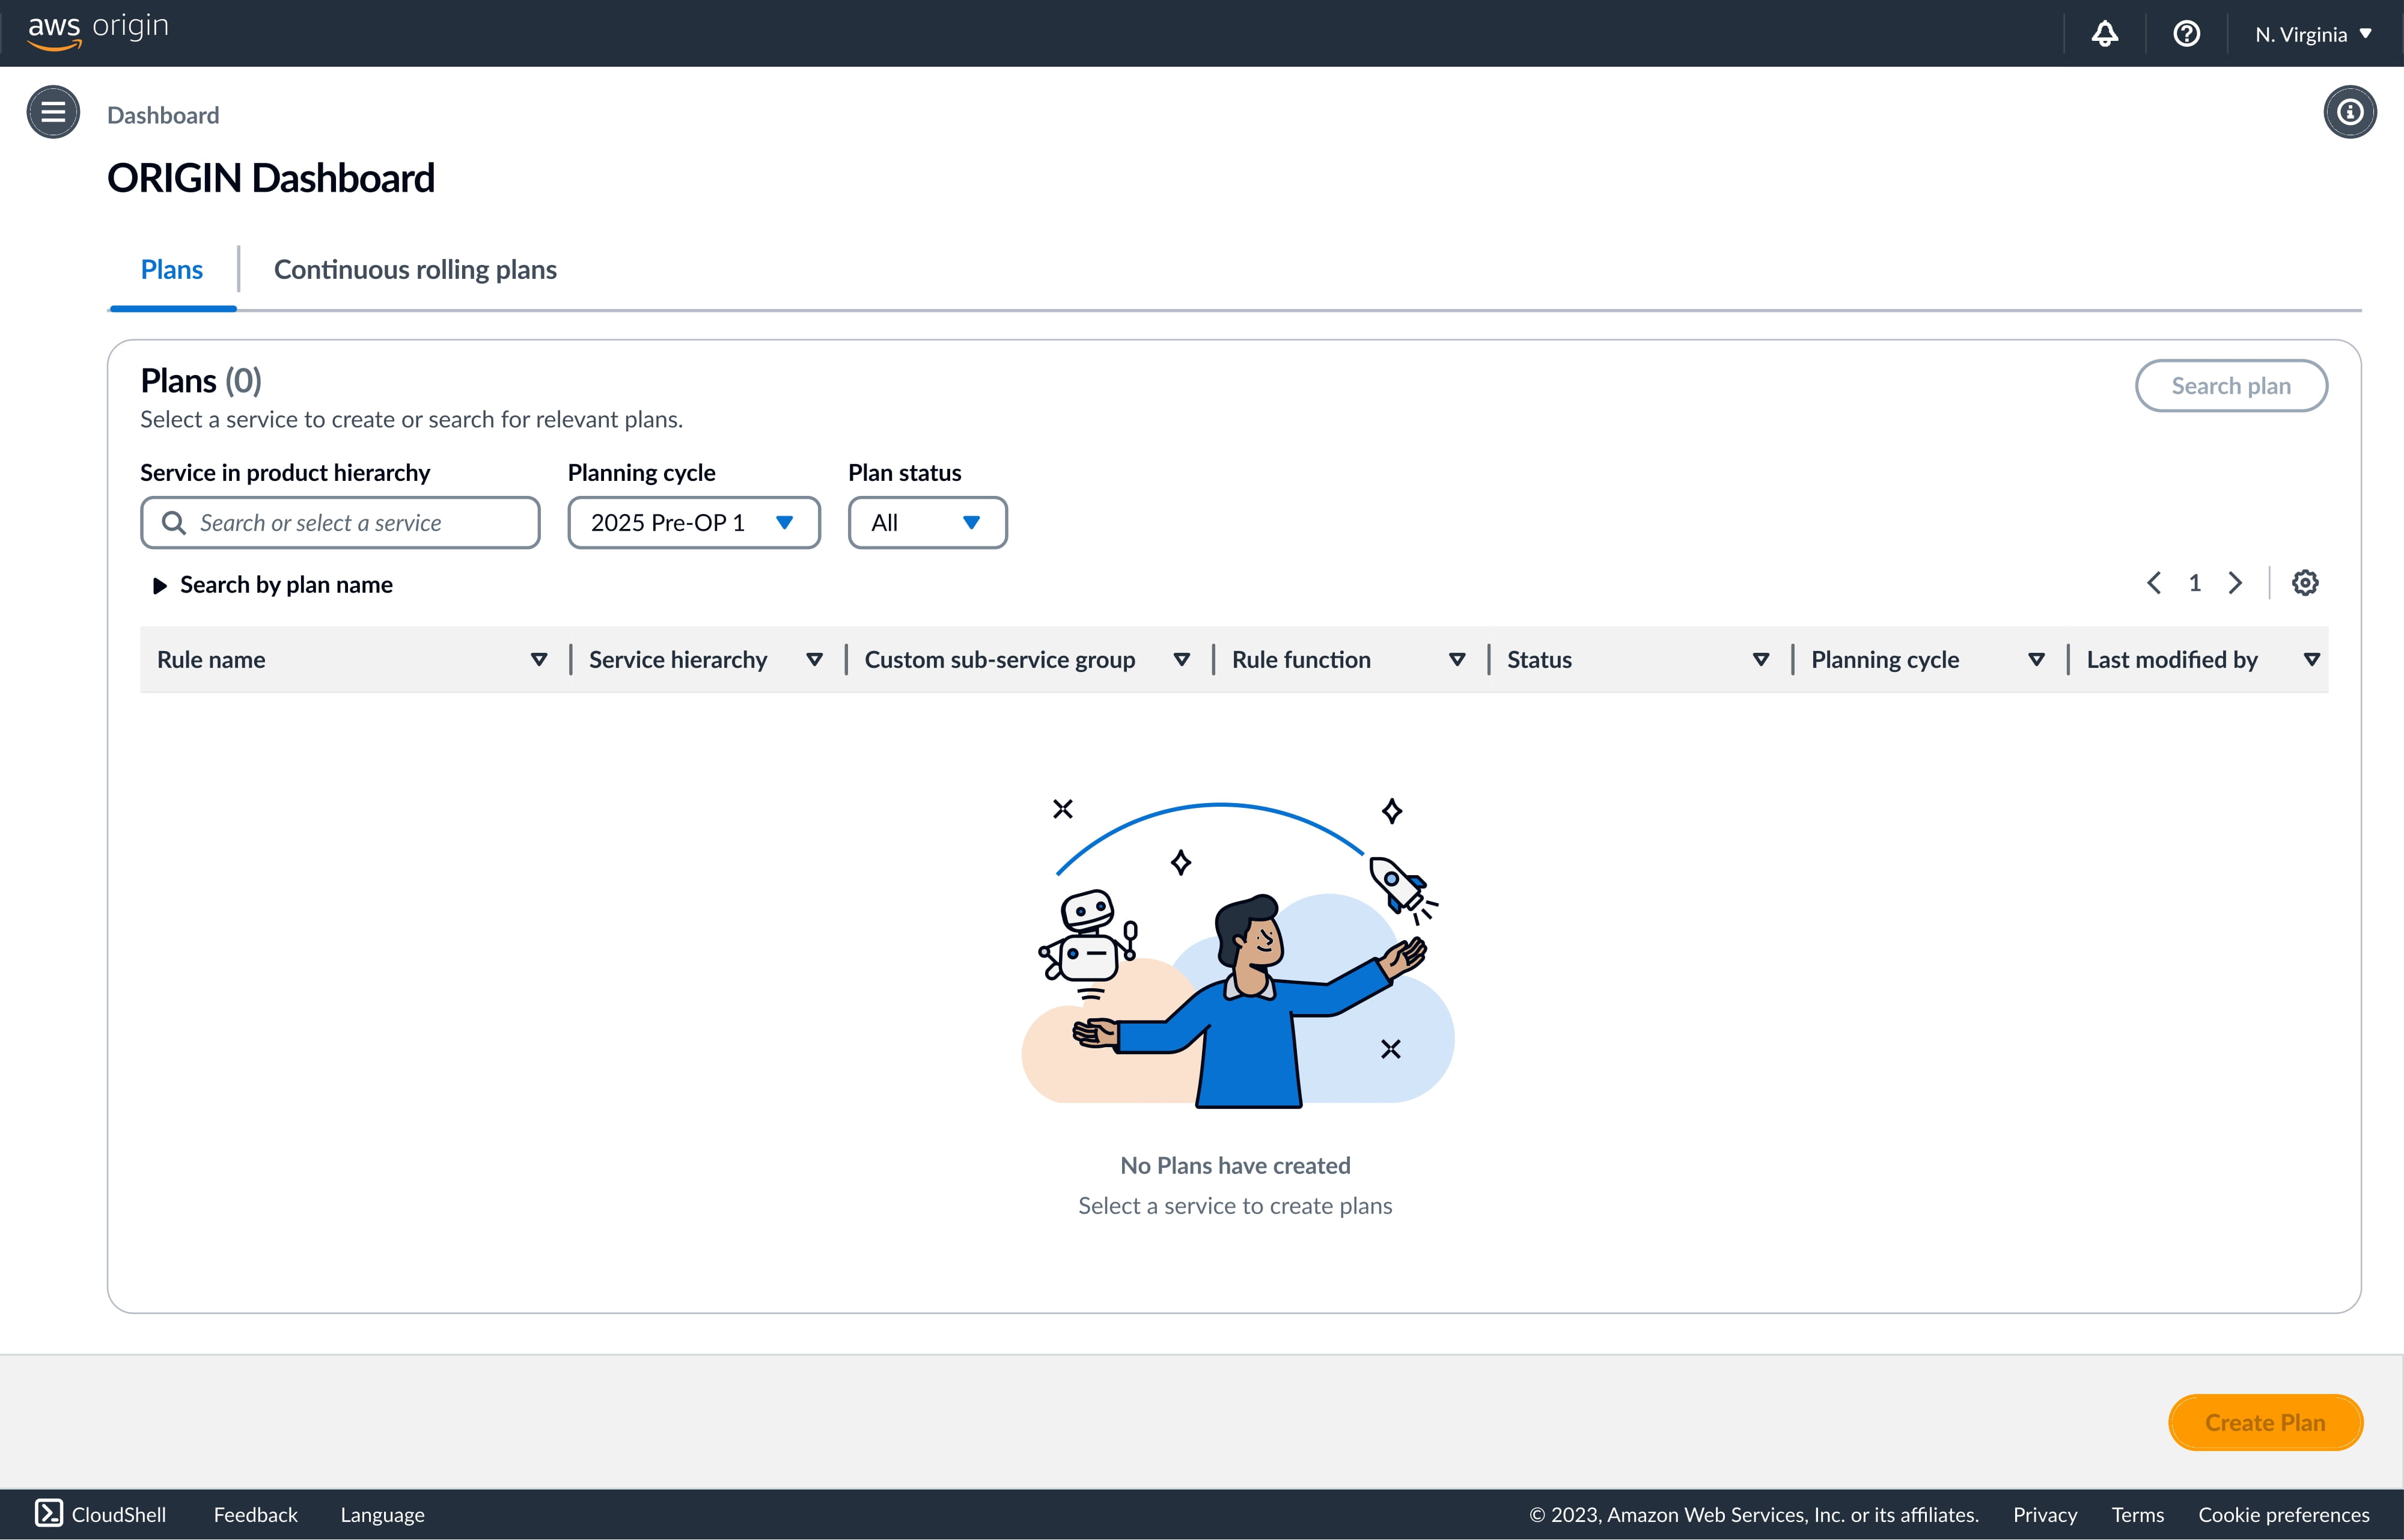Go to previous page arrow
2404x1540 pixels.
point(2154,583)
